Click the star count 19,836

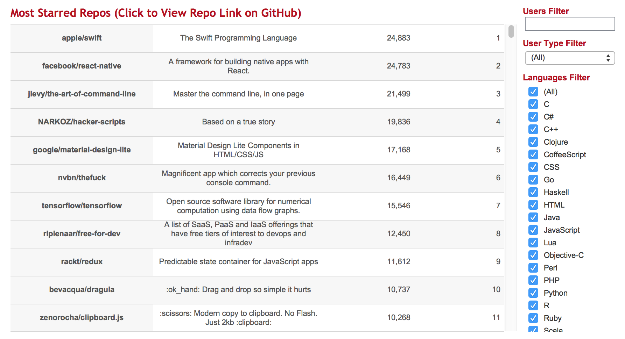pos(399,122)
